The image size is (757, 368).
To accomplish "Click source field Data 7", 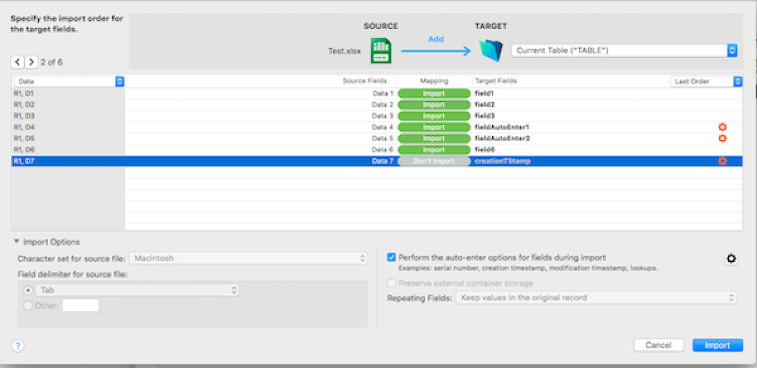I will tap(383, 161).
